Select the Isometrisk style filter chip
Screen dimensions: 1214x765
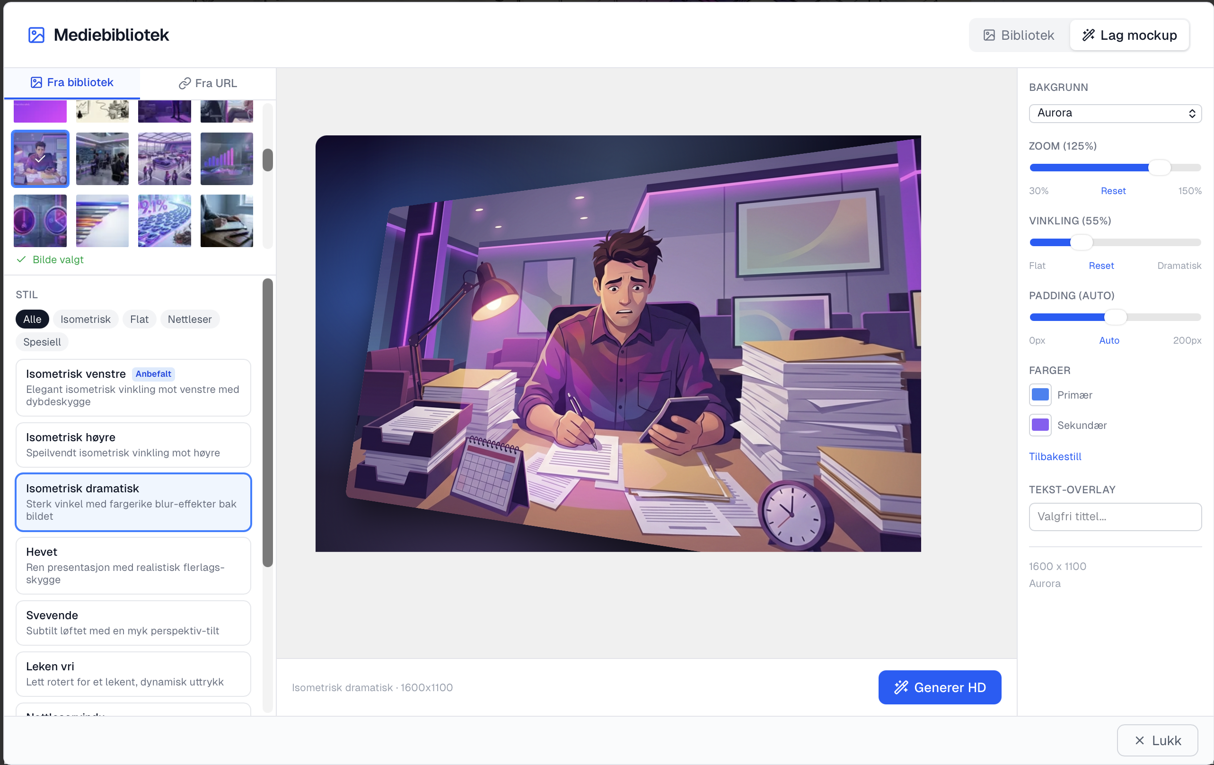tap(85, 319)
